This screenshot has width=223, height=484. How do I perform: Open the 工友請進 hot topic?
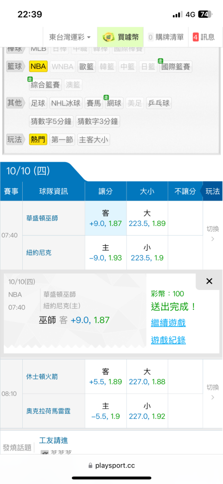(x=54, y=440)
